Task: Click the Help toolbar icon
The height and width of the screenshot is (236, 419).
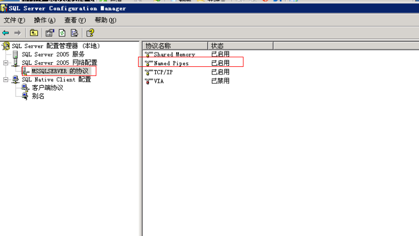Action: (90, 33)
